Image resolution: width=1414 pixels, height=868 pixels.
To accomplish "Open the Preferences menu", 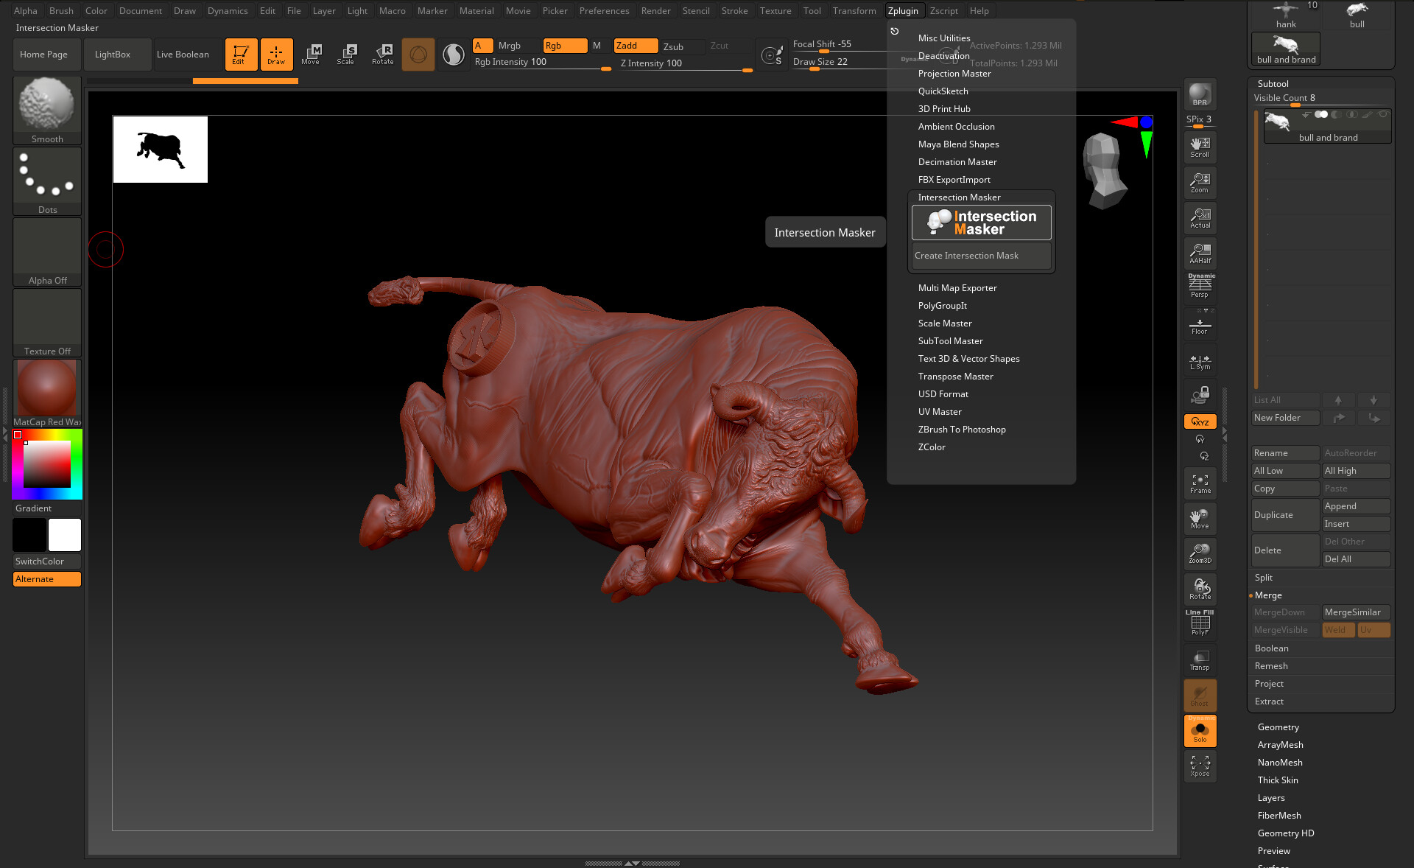I will (604, 11).
